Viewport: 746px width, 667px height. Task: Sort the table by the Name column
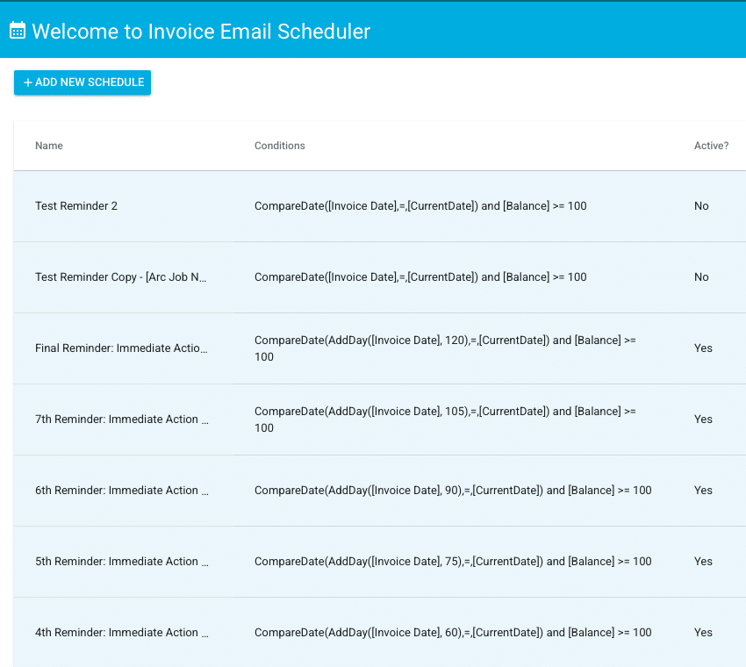(48, 146)
